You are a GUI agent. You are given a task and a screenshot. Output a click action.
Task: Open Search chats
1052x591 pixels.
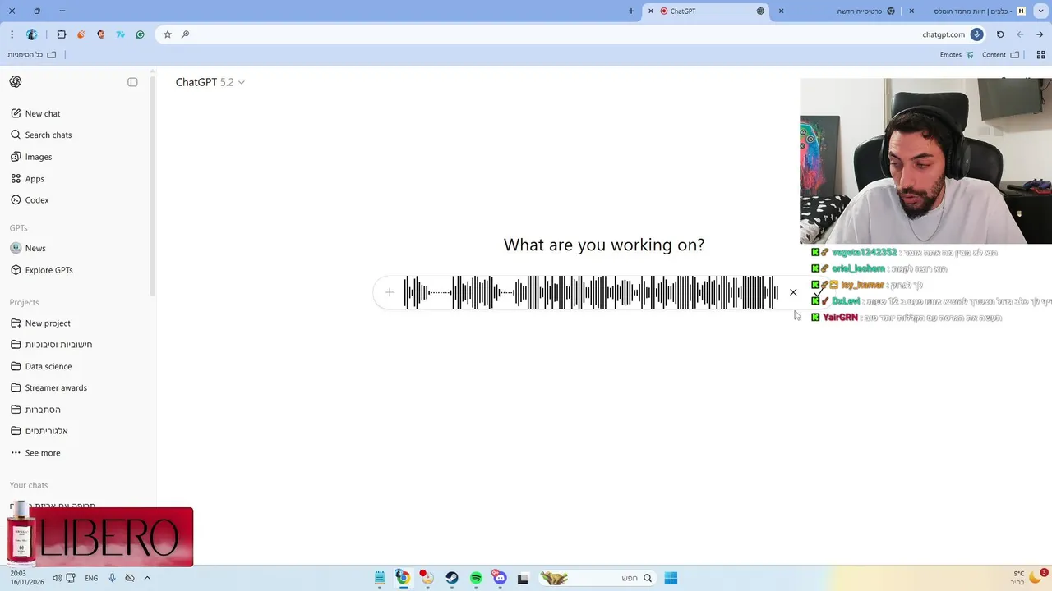41,135
